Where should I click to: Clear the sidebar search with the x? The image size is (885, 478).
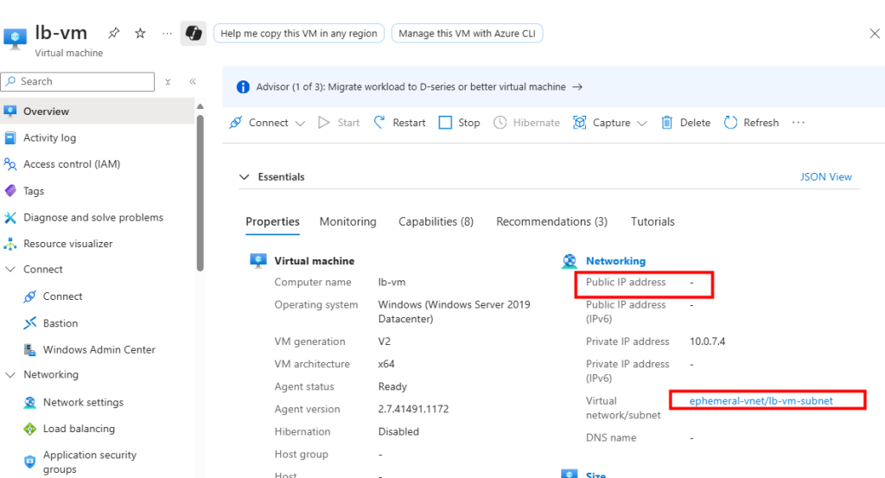coord(168,82)
